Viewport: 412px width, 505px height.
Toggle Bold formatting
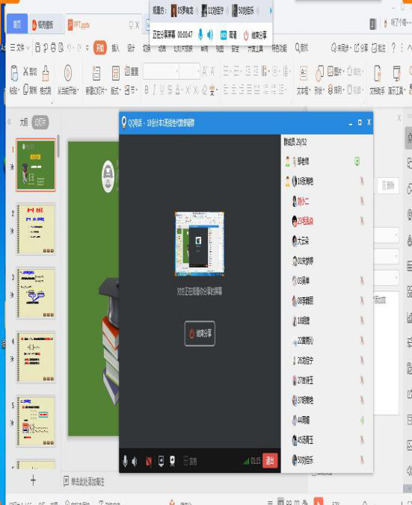[x=147, y=90]
